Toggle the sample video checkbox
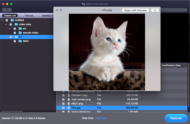190x124 pixels. pos(15,33)
